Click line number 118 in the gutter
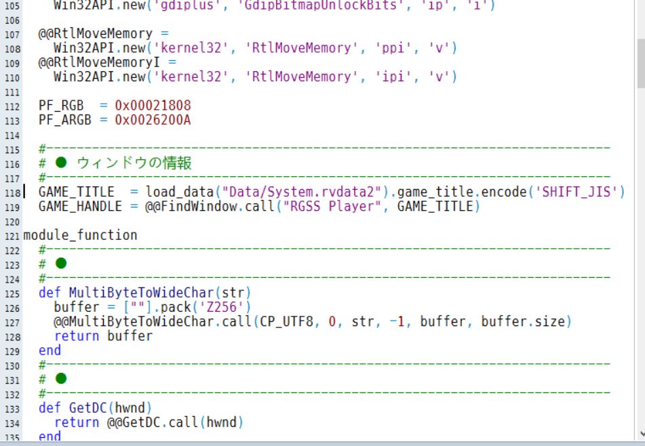Screen dimensions: 645x446 (12, 192)
